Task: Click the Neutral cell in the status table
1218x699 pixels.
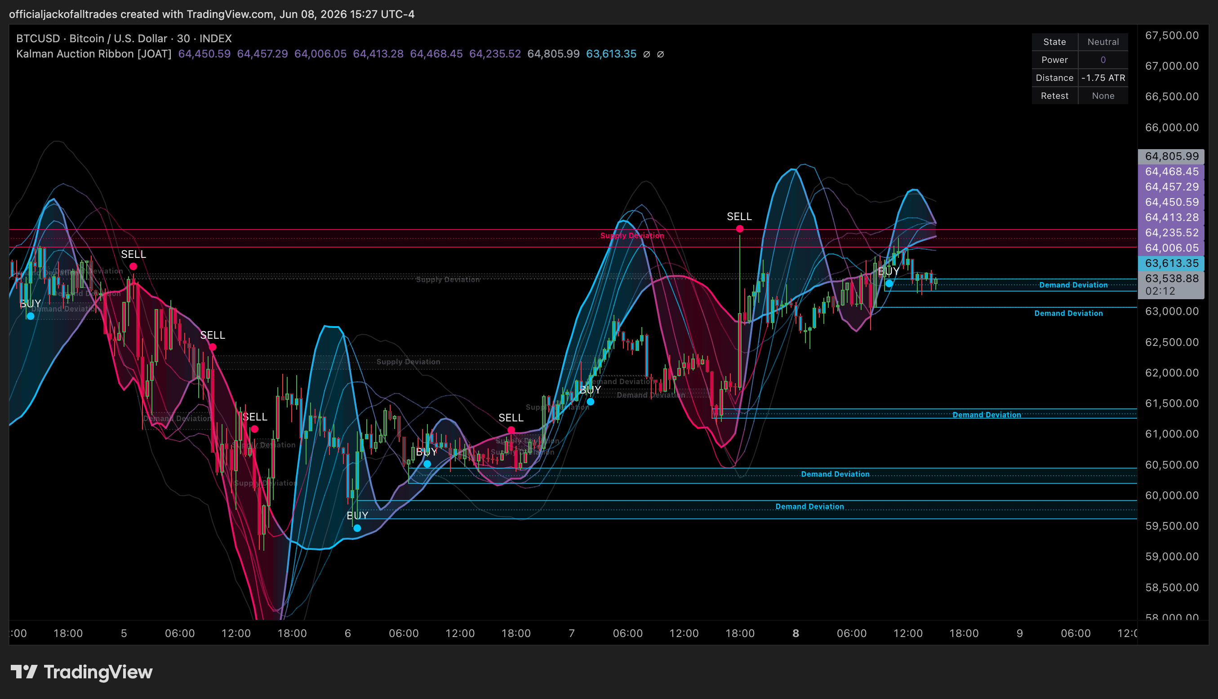Action: tap(1103, 42)
